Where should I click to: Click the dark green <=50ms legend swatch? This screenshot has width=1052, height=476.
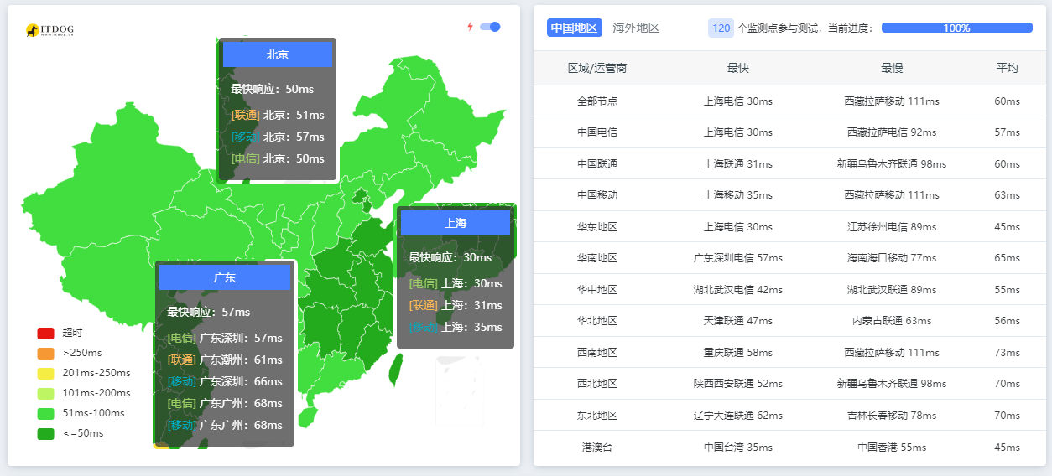(46, 433)
